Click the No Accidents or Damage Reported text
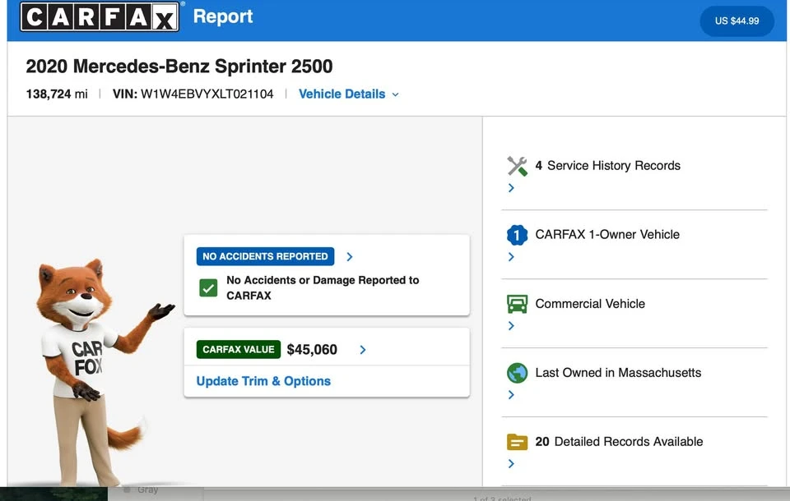The image size is (790, 501). coord(323,287)
